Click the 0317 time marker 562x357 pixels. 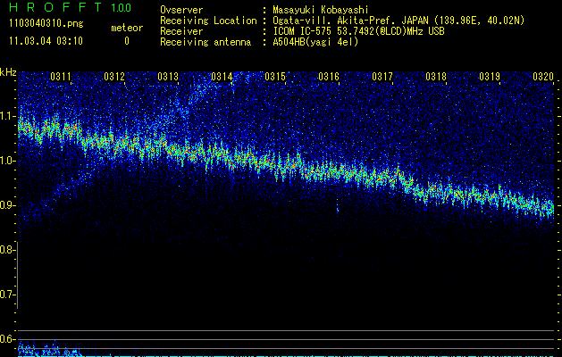382,77
